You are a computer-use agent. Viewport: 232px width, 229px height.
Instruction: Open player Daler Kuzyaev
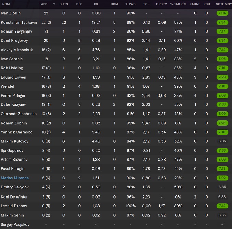pyautogui.click(x=13, y=105)
